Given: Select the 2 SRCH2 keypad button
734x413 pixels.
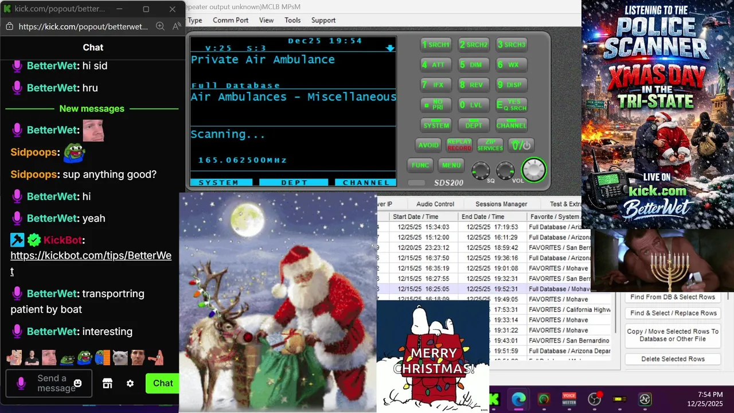Looking at the screenshot, I should pos(474,44).
